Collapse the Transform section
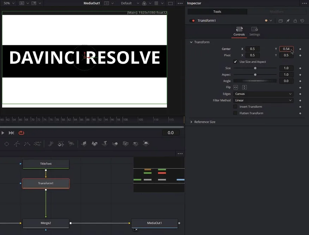 pos(191,42)
